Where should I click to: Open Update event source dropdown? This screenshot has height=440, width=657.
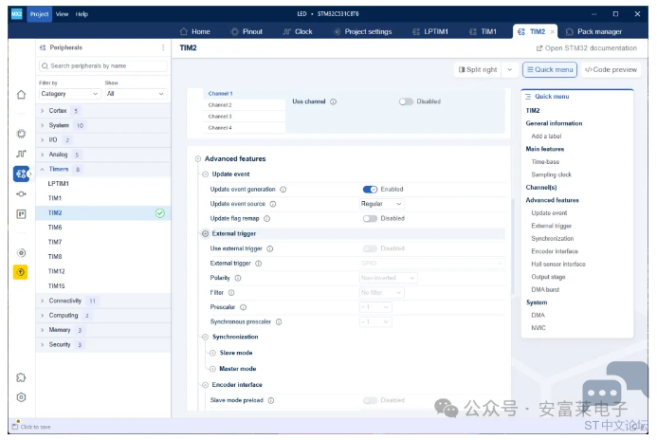coord(381,204)
